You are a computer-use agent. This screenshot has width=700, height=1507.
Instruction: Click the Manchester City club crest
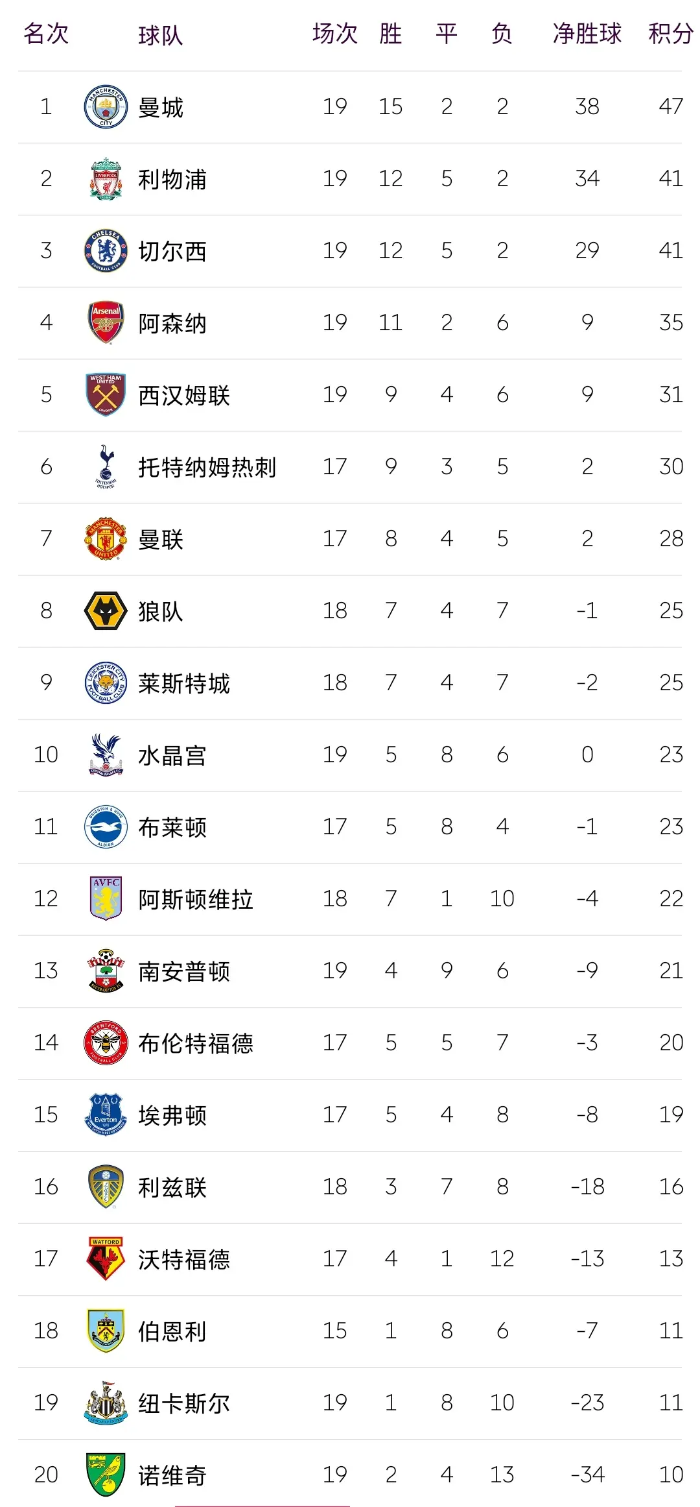tap(106, 107)
